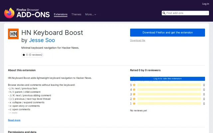Click the Firefox Browser Add-ons logo
Viewport: 213px width, 133px height.
(x=27, y=13)
